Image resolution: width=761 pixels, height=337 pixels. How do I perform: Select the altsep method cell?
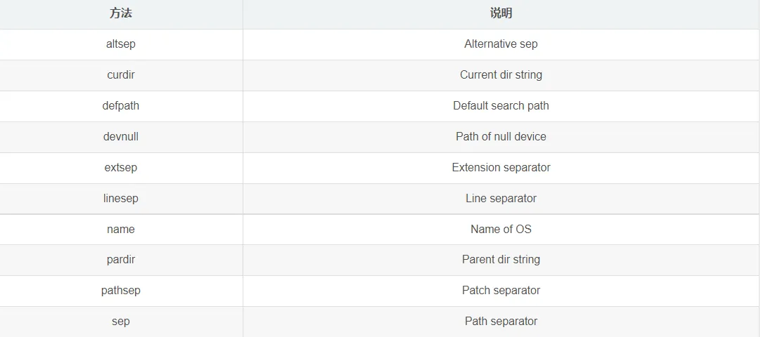click(x=121, y=44)
